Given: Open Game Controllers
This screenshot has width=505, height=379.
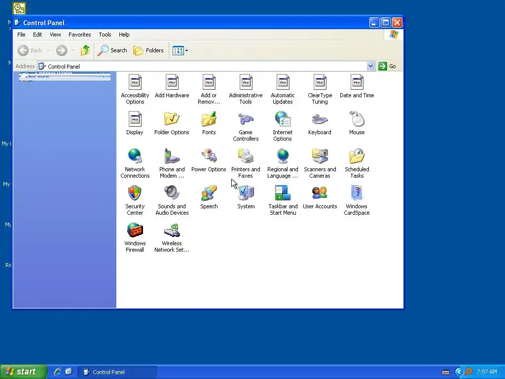Looking at the screenshot, I should tap(246, 119).
